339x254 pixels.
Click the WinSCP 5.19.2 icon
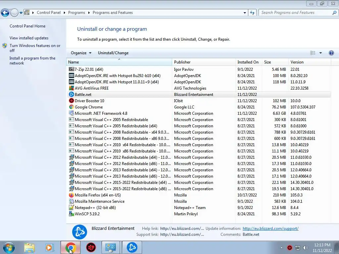coord(72,214)
